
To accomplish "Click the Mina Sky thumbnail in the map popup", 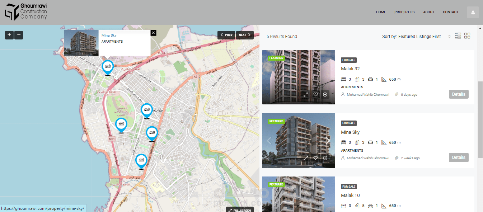I will (x=81, y=43).
